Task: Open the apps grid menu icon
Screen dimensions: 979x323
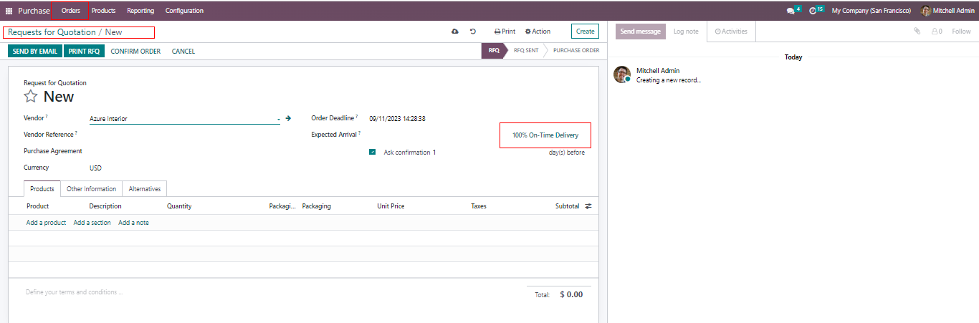Action: click(9, 11)
